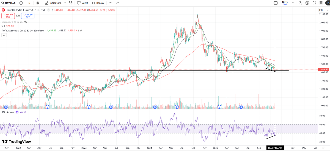Save the Nifty chart layout
330x151 pixels.
(285, 4)
